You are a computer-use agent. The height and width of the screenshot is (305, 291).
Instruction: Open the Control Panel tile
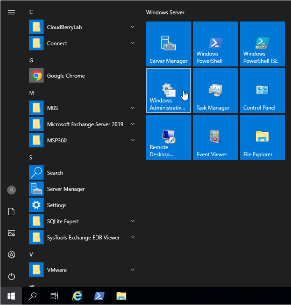[x=262, y=91]
